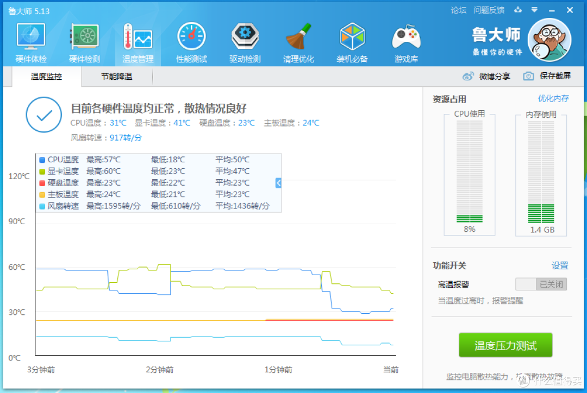587x393 pixels.
Task: Click the 鲁大师 mascot avatar logo
Action: click(549, 40)
